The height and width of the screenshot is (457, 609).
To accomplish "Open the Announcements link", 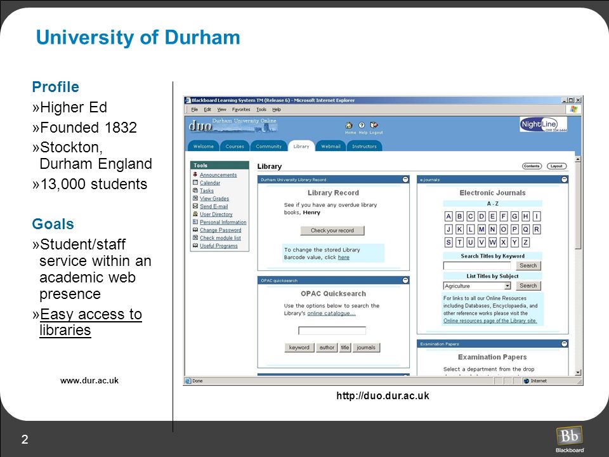I will [218, 175].
